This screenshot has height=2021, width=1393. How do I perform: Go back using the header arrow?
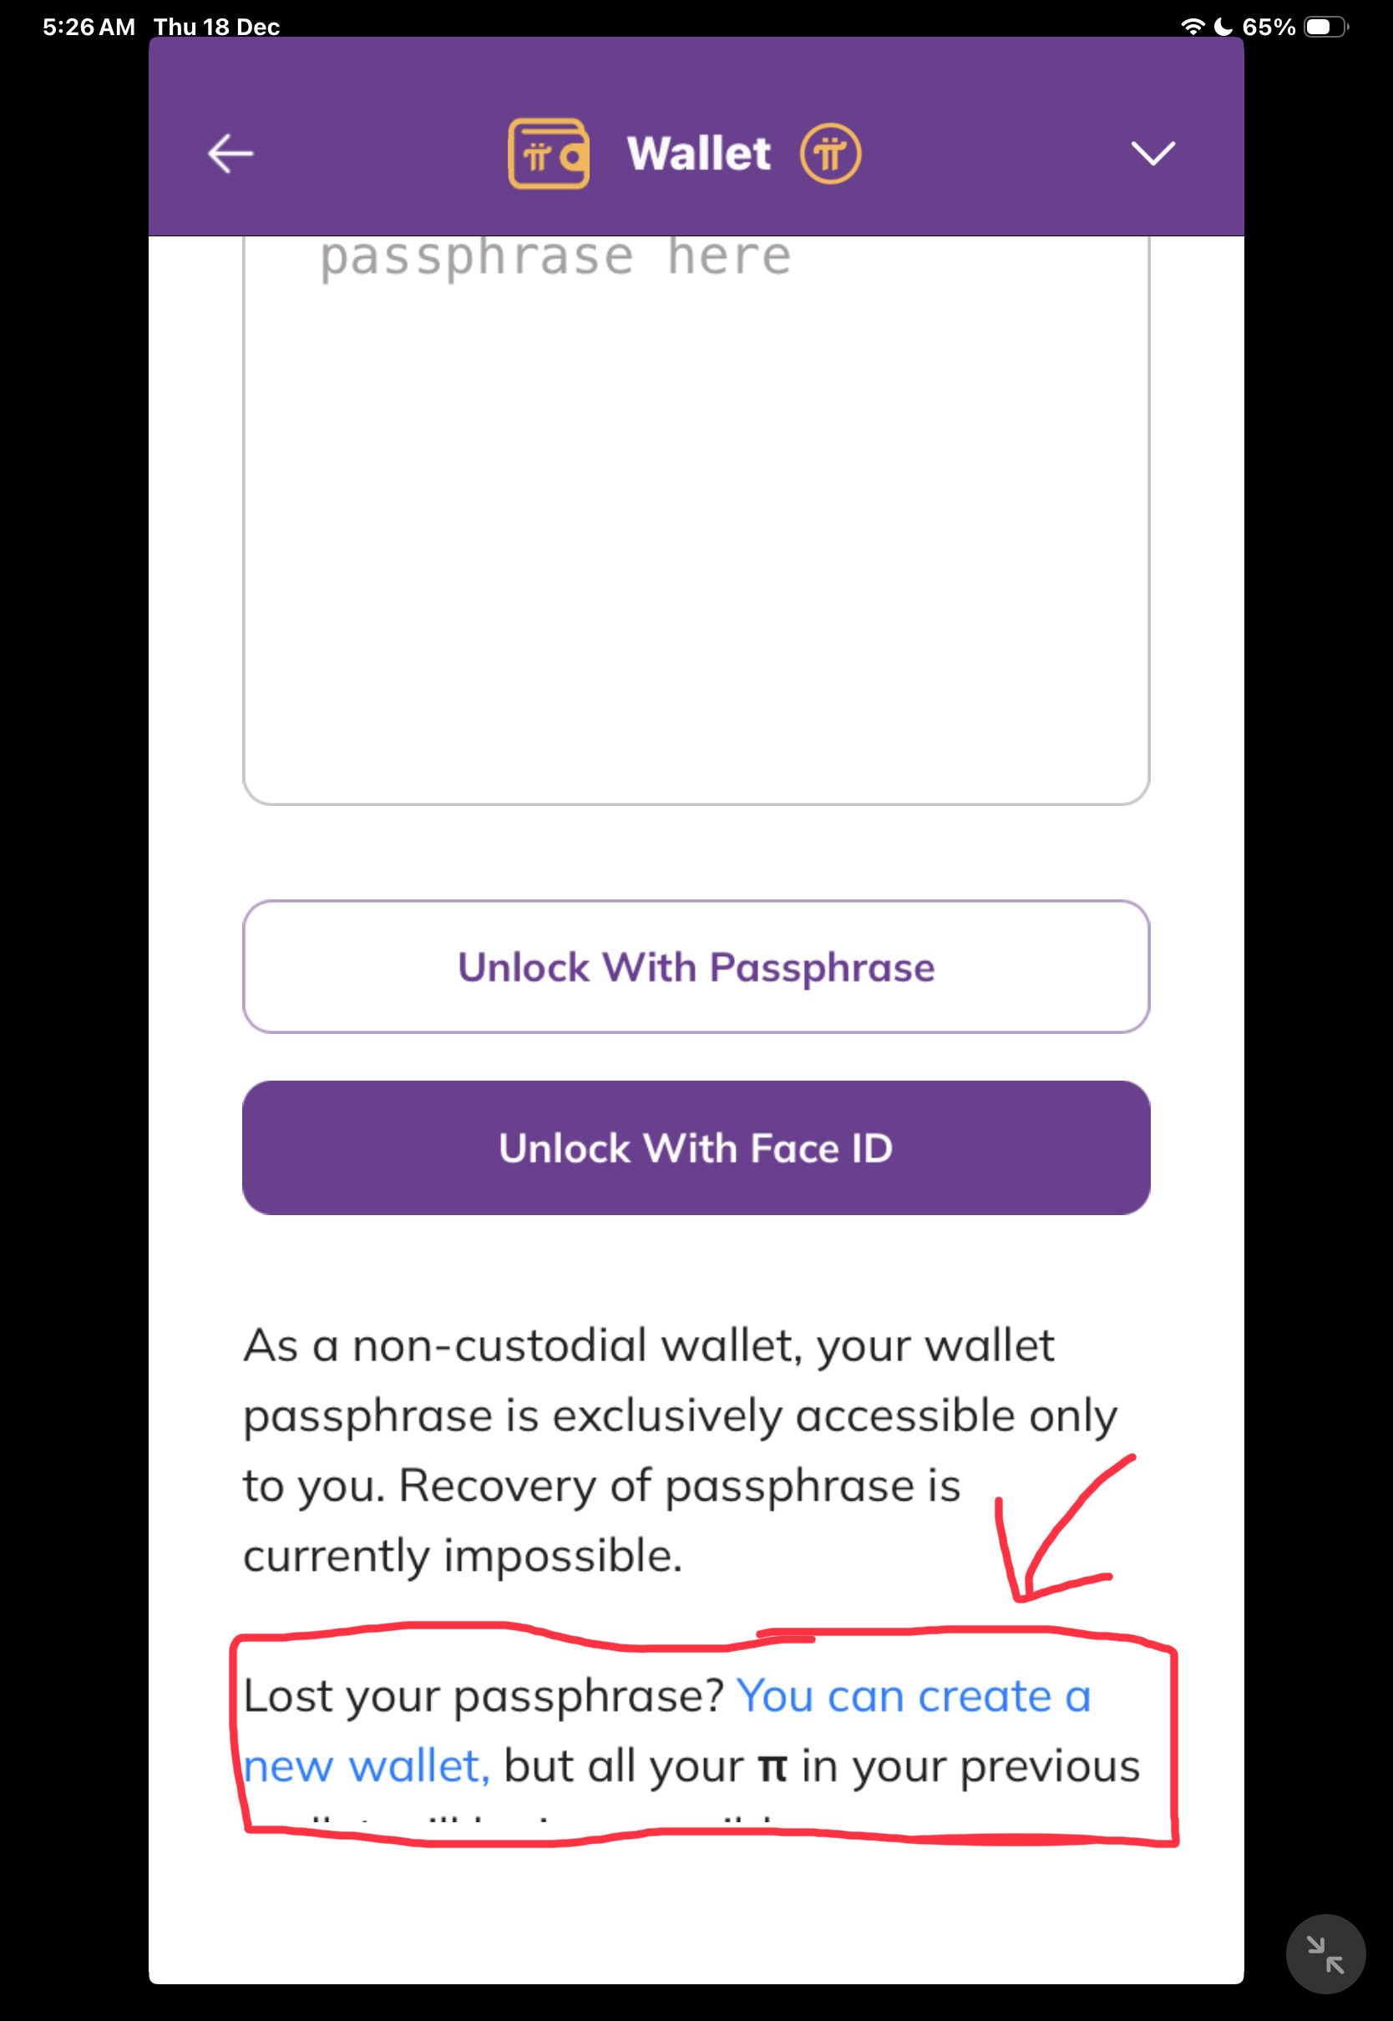[x=230, y=154]
